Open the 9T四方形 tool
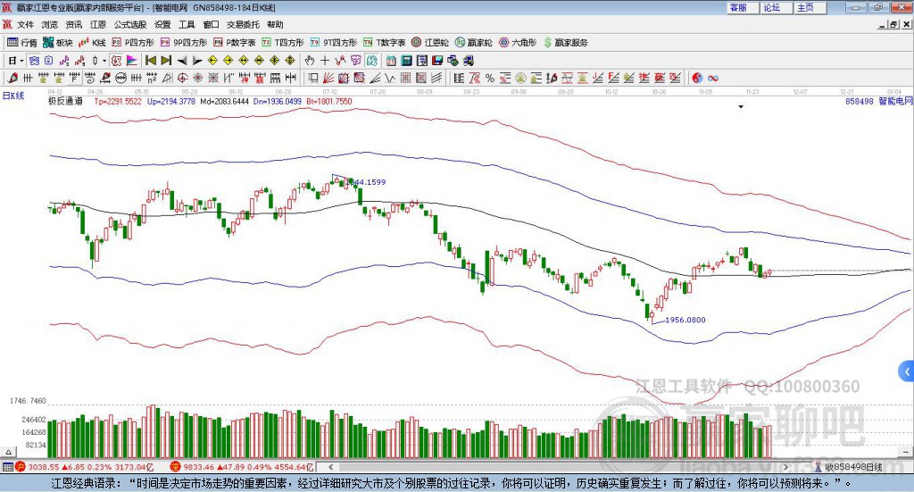The width and height of the screenshot is (914, 492). [x=334, y=43]
